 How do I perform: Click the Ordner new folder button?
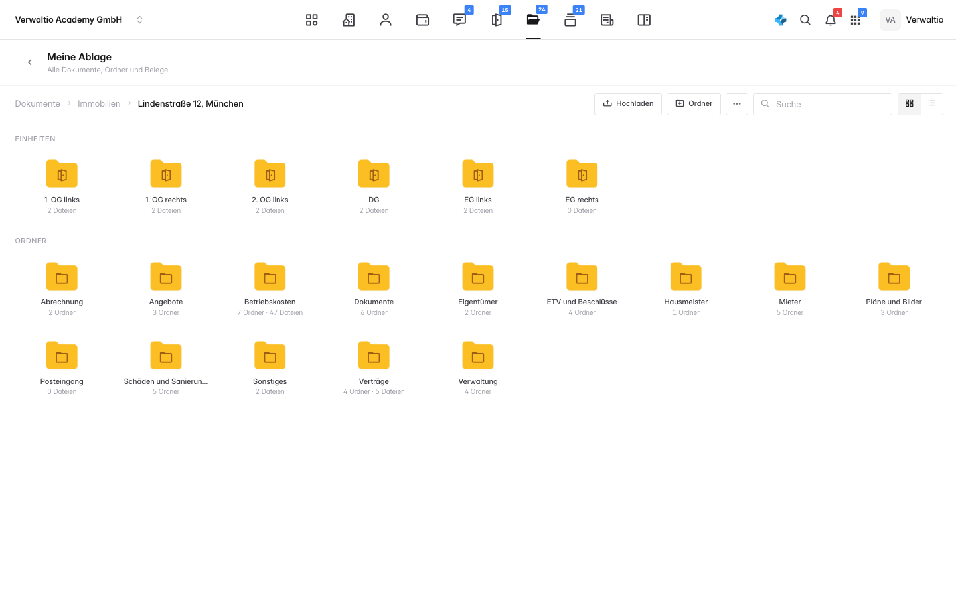[x=694, y=104]
